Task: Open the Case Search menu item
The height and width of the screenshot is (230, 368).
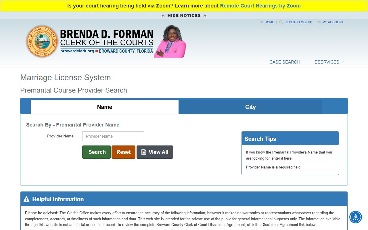Action: pyautogui.click(x=285, y=62)
